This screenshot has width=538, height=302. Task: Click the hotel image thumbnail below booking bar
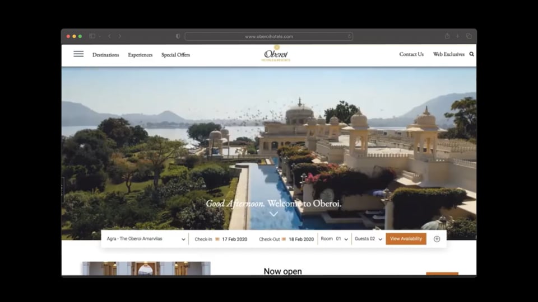(x=146, y=268)
